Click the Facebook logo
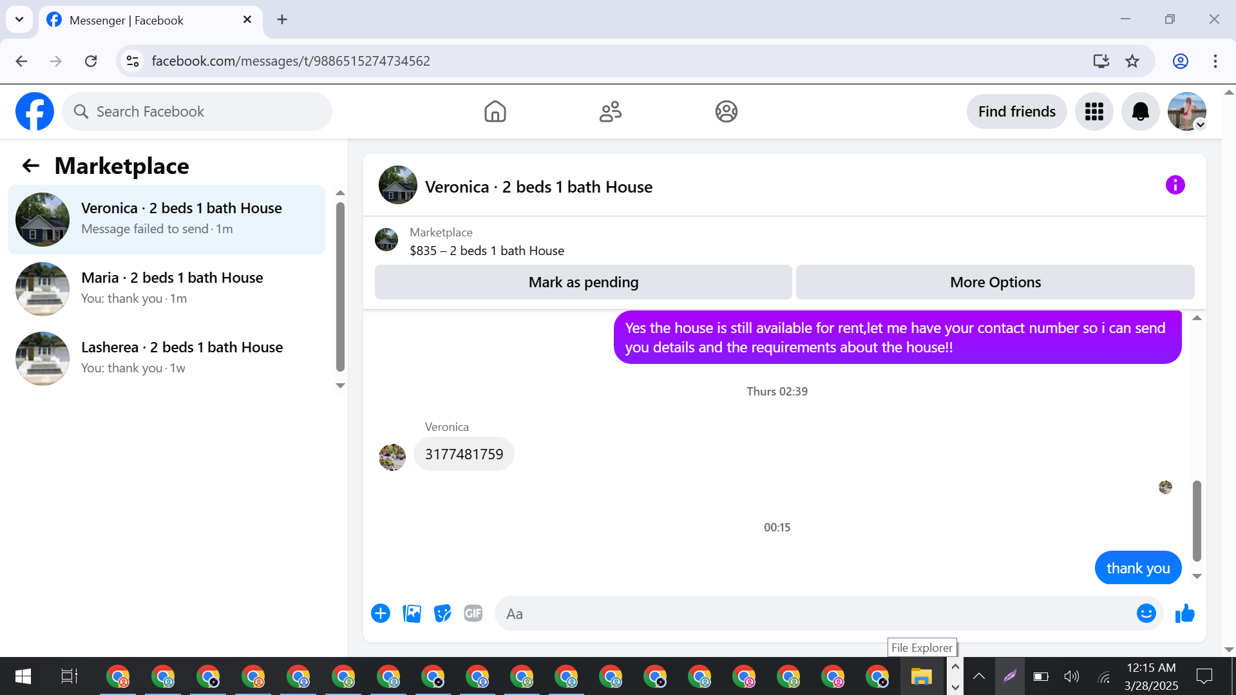1236x695 pixels. click(x=35, y=111)
